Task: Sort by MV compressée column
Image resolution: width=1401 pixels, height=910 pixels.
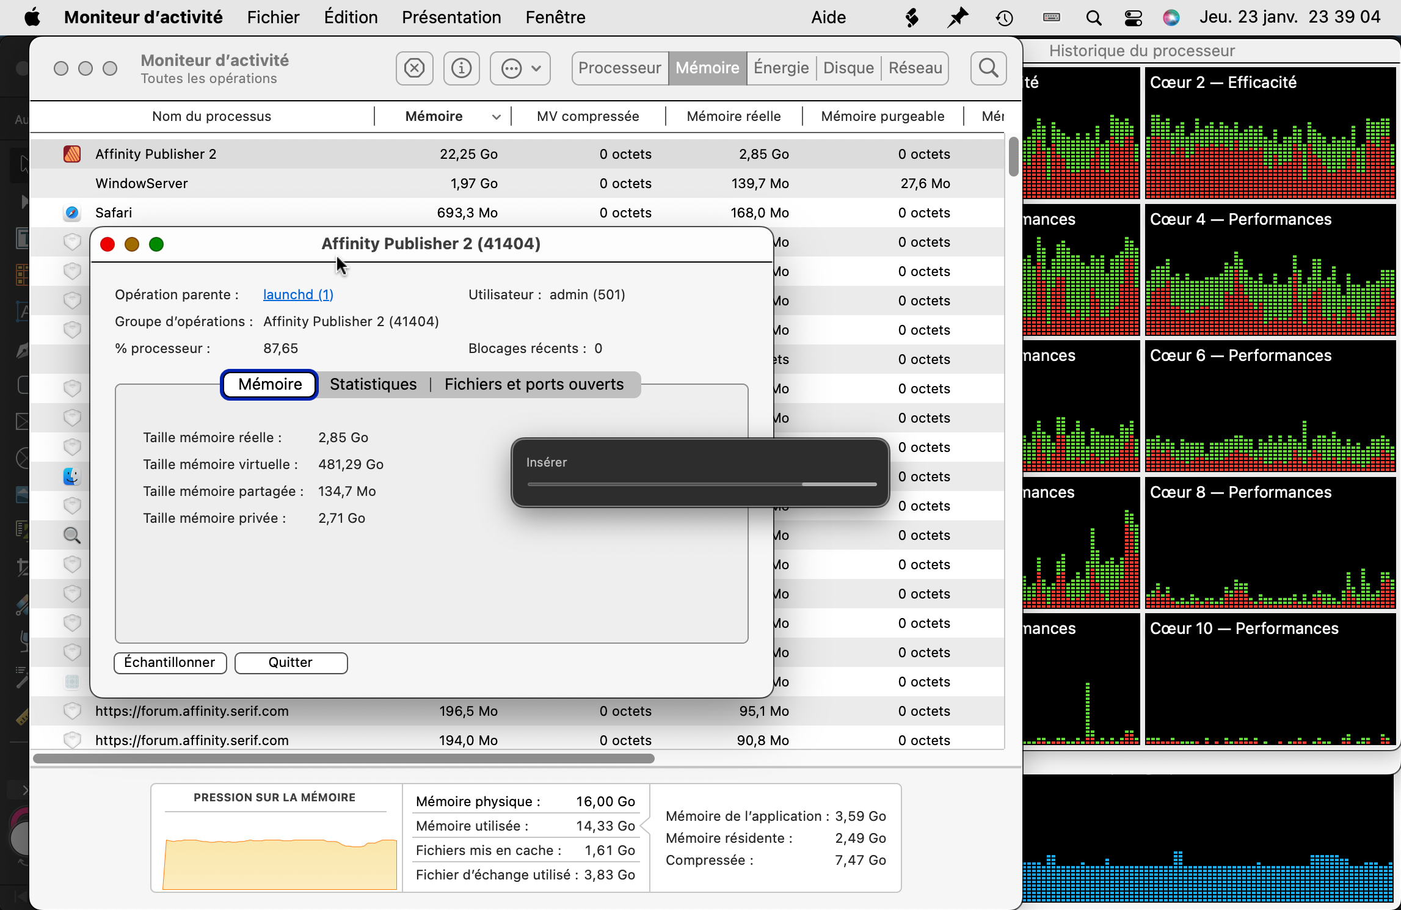Action: coord(588,116)
